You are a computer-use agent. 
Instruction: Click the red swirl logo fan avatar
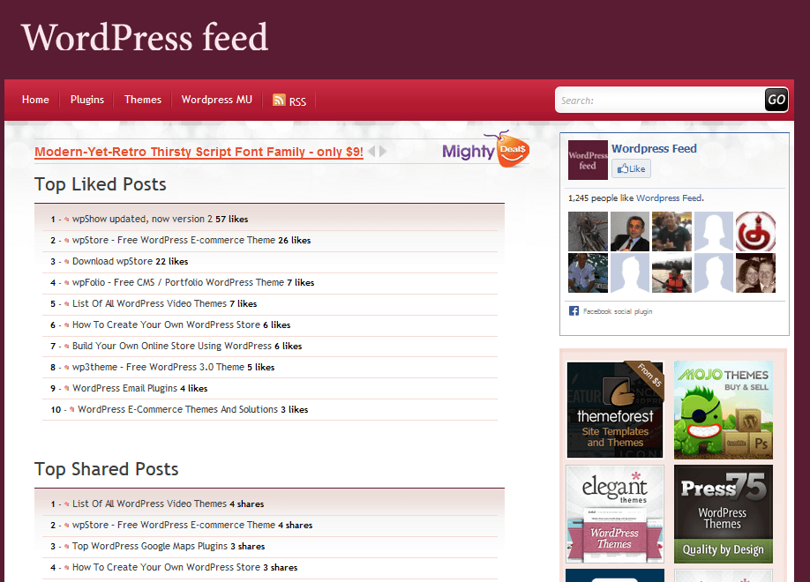(x=755, y=231)
